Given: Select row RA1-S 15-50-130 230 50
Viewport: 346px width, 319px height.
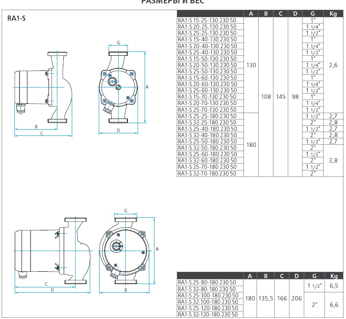Looking at the screenshot, I should (x=210, y=59).
